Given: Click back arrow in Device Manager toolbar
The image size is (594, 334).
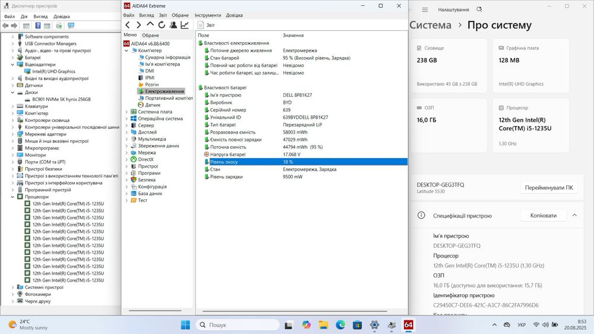Looking at the screenshot, I should [5, 26].
